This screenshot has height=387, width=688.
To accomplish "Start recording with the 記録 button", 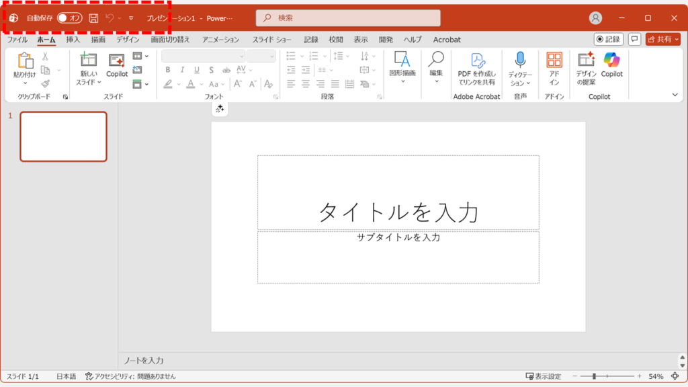I will tap(609, 39).
